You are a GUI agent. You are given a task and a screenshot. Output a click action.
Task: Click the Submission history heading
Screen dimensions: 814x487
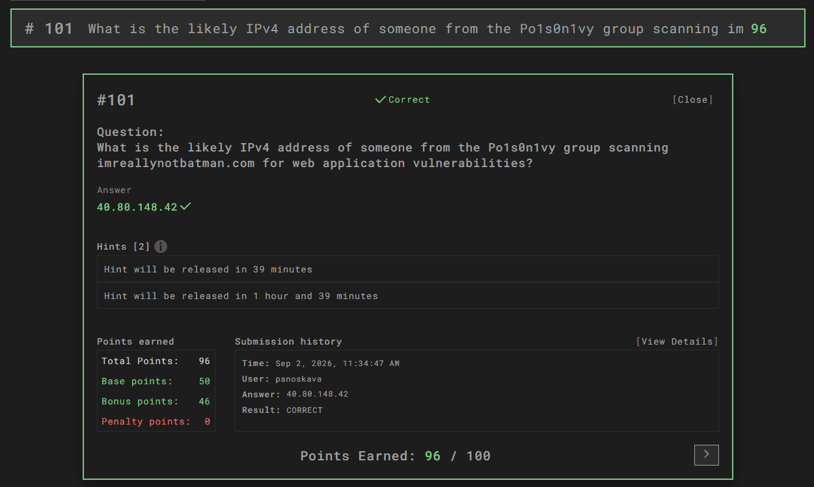[x=288, y=341]
